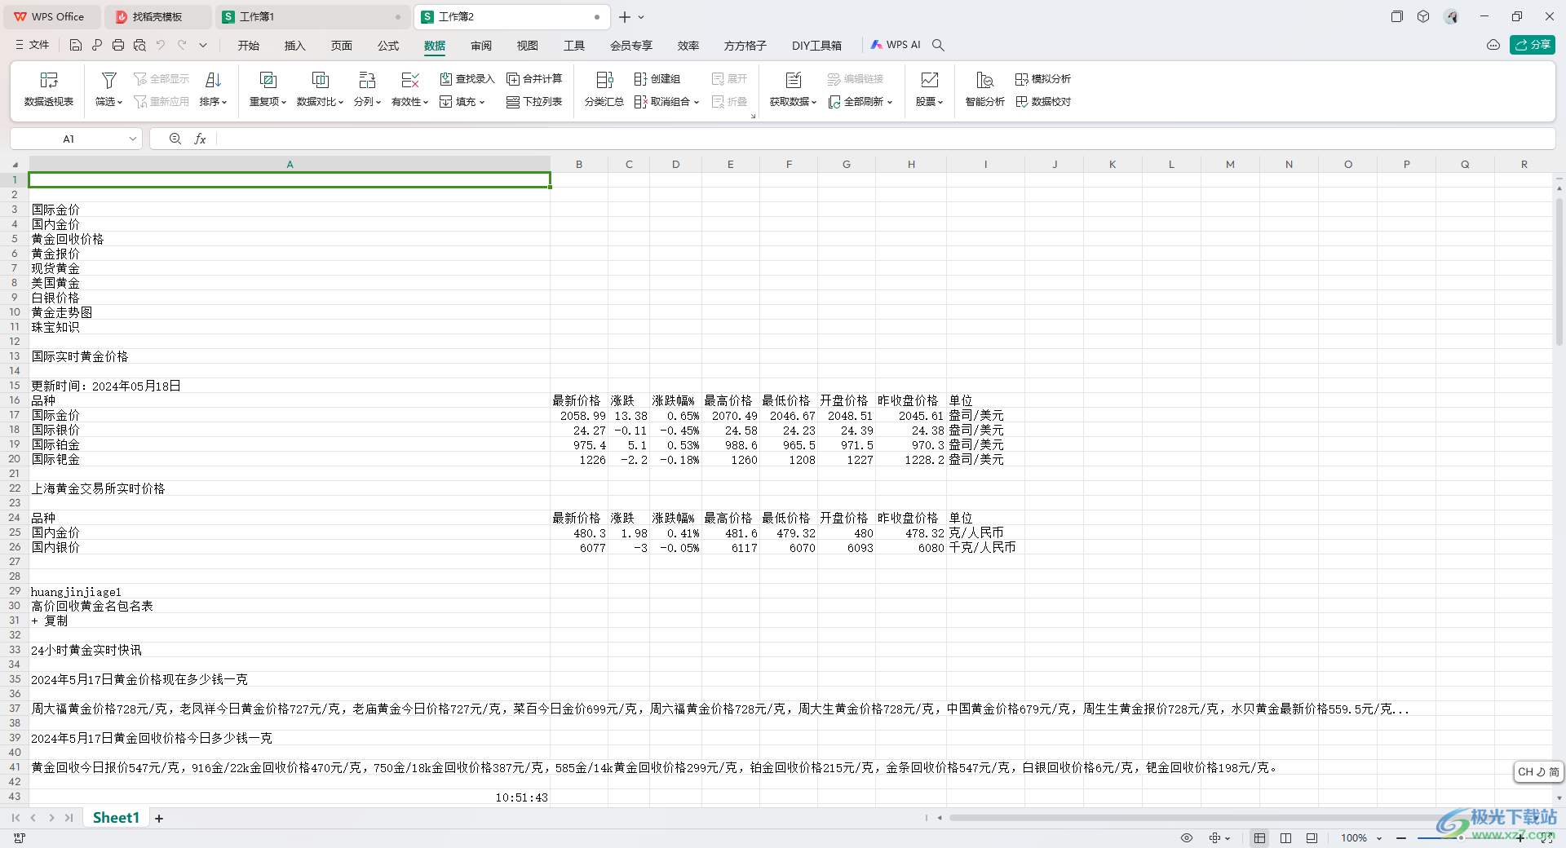Click the Filter (筛选) funnel icon
1566x848 pixels.
[x=108, y=80]
